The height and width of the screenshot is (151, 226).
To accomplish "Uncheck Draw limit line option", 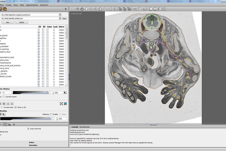I will tap(28, 128).
